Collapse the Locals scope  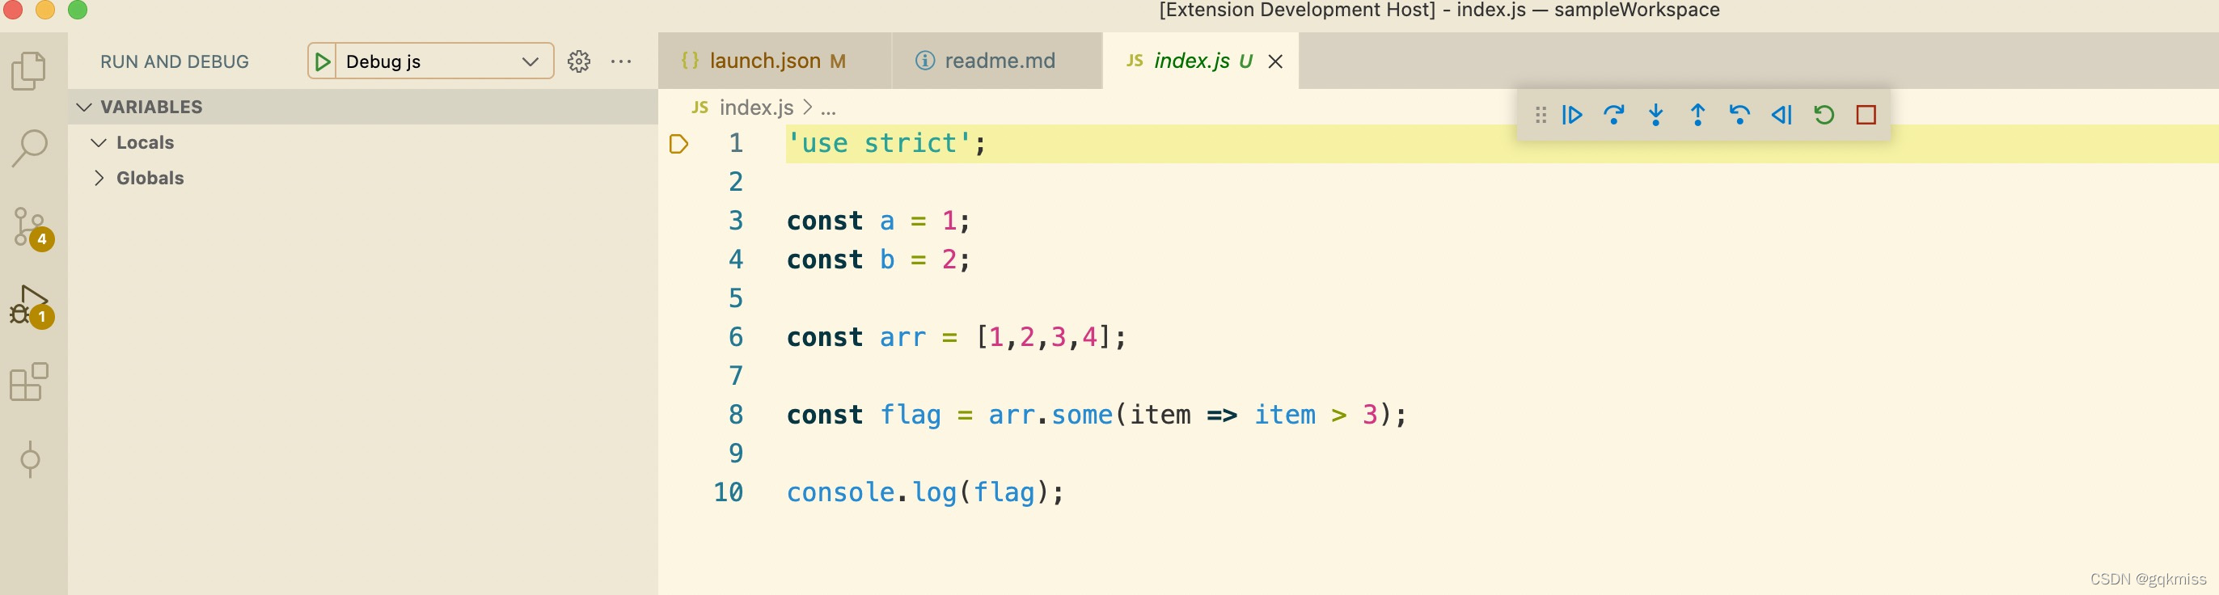(362, 143)
